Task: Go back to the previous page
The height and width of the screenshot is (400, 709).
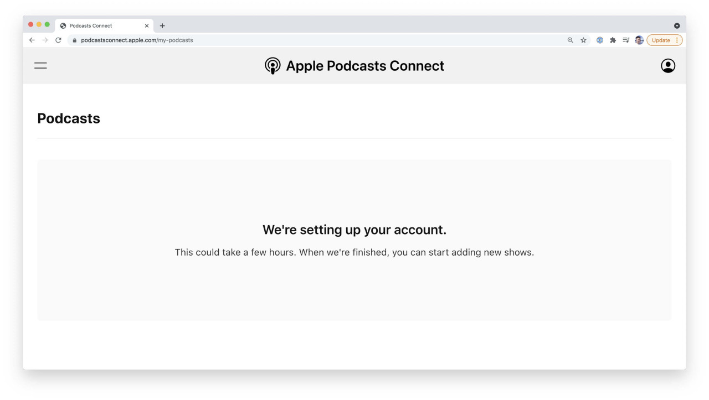Action: pos(32,40)
